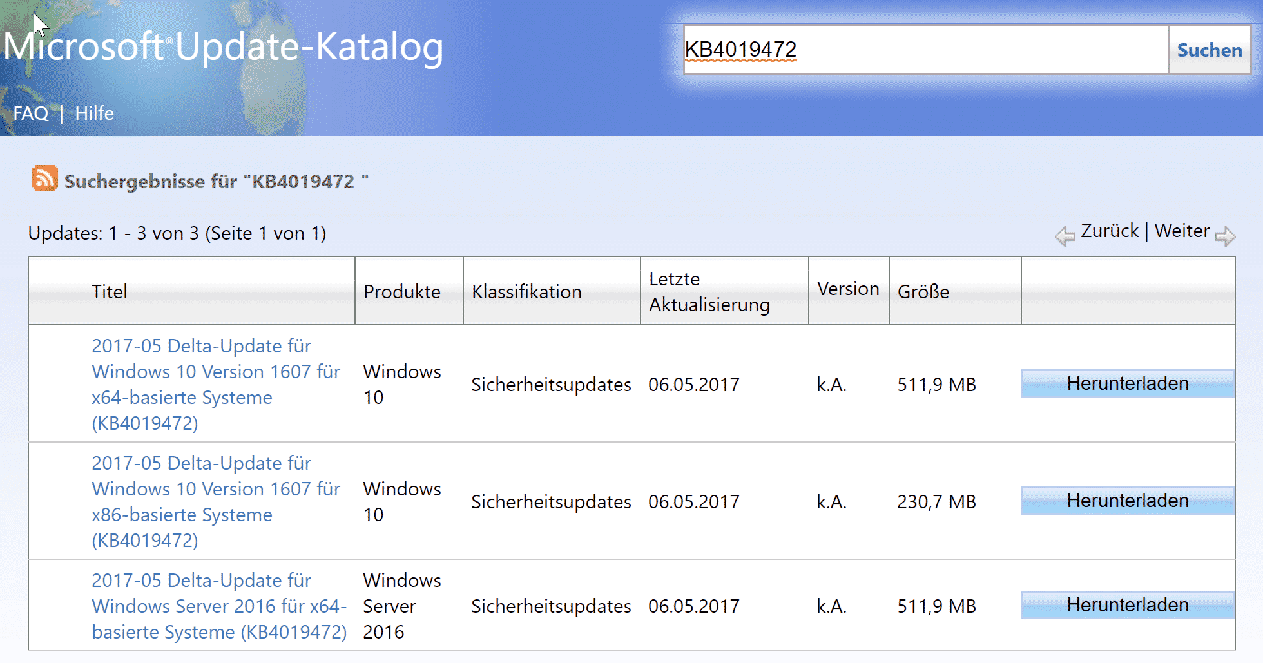This screenshot has width=1263, height=663.
Task: Open Delta-Update Windows 10 1607 x86 link
Action: coord(216,502)
